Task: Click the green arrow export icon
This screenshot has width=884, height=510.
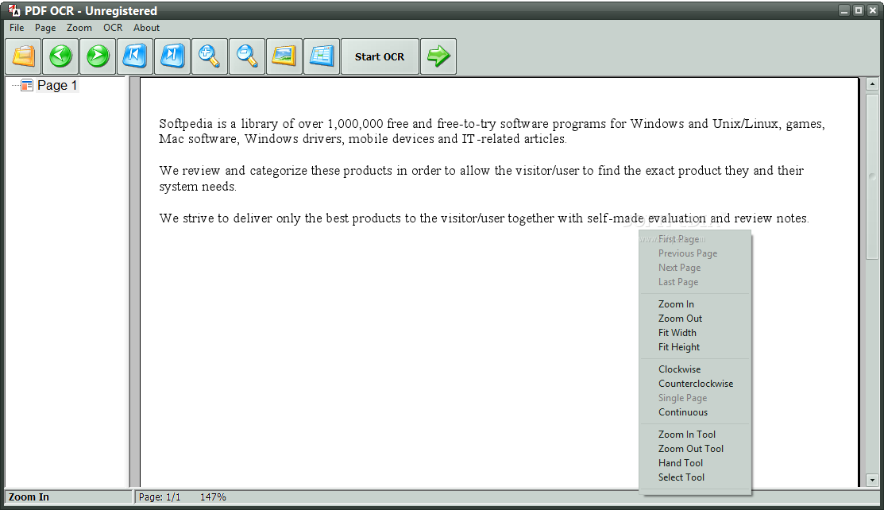Action: (x=438, y=56)
